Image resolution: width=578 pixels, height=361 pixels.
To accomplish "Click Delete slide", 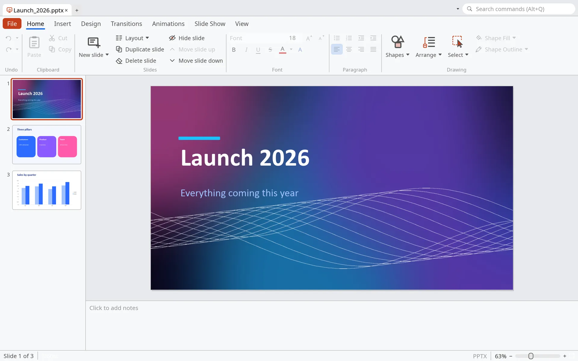I will coord(136,61).
